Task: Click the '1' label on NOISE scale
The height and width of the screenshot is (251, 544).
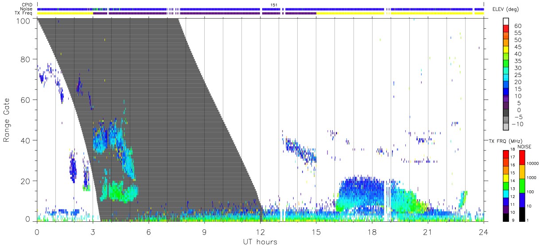Action: click(x=528, y=220)
